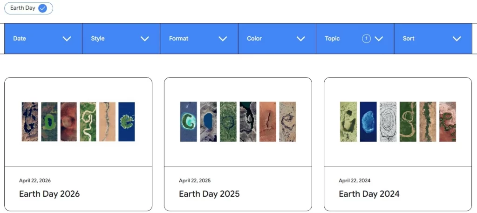This screenshot has width=477, height=213.
Task: Click the April 22, 2024 date text
Action: pos(354,180)
